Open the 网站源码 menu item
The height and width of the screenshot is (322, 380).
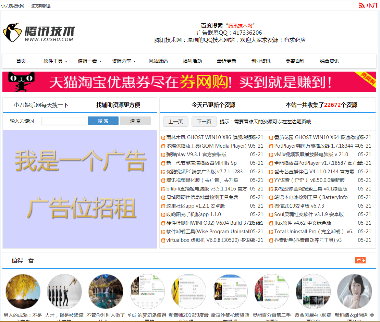158,61
